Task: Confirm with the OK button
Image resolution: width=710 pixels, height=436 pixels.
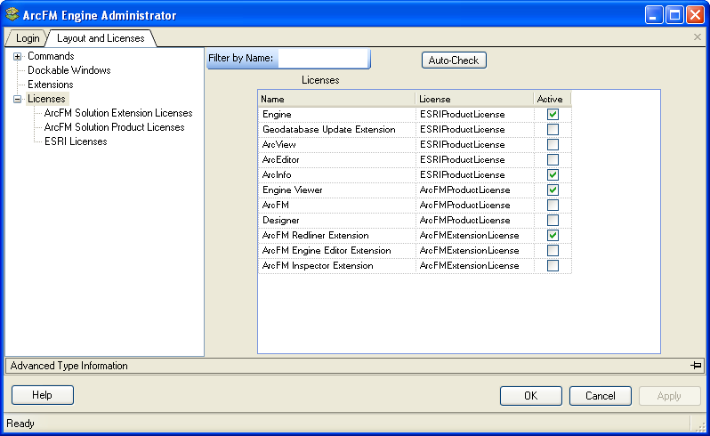Action: point(530,396)
